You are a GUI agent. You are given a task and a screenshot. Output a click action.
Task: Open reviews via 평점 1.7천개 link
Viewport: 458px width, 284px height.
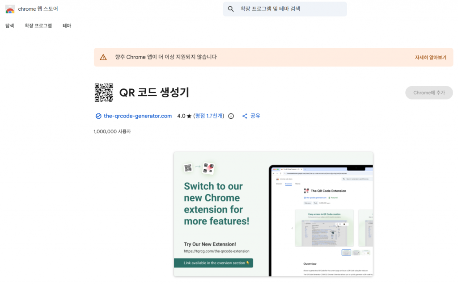[208, 116]
